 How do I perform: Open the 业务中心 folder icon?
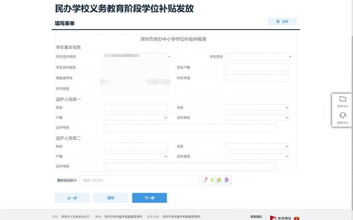tap(343, 99)
